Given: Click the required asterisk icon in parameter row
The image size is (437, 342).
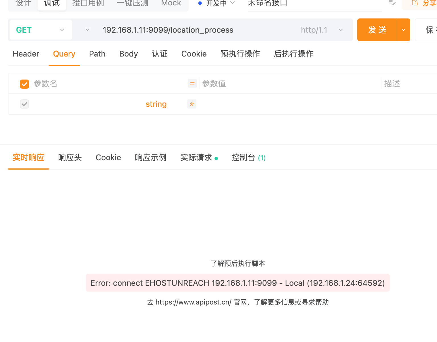Looking at the screenshot, I should (x=192, y=104).
